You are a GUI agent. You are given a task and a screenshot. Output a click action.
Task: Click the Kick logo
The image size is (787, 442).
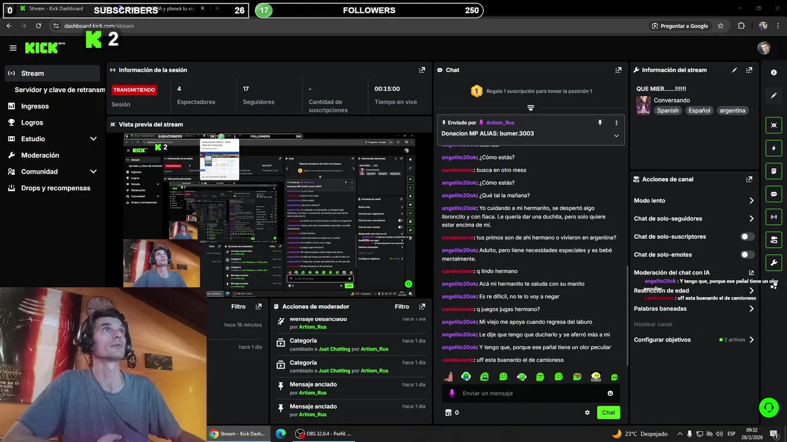pyautogui.click(x=42, y=48)
